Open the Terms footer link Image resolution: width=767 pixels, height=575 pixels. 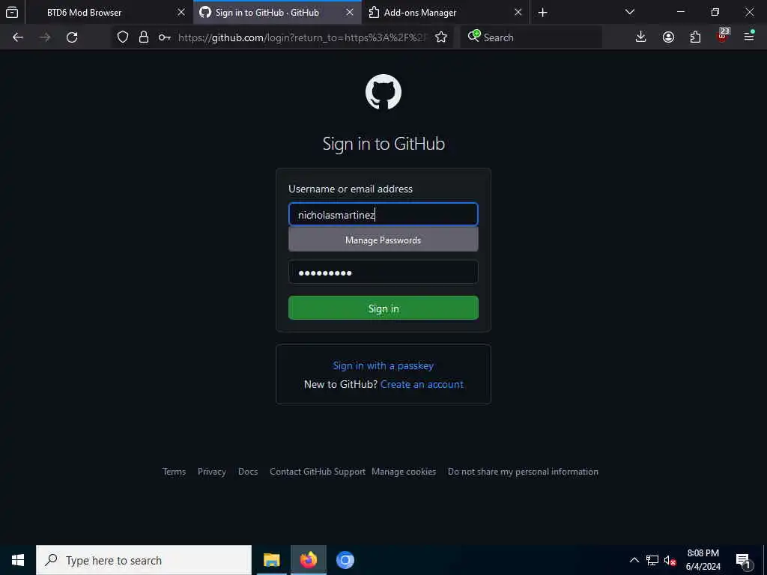pos(174,472)
